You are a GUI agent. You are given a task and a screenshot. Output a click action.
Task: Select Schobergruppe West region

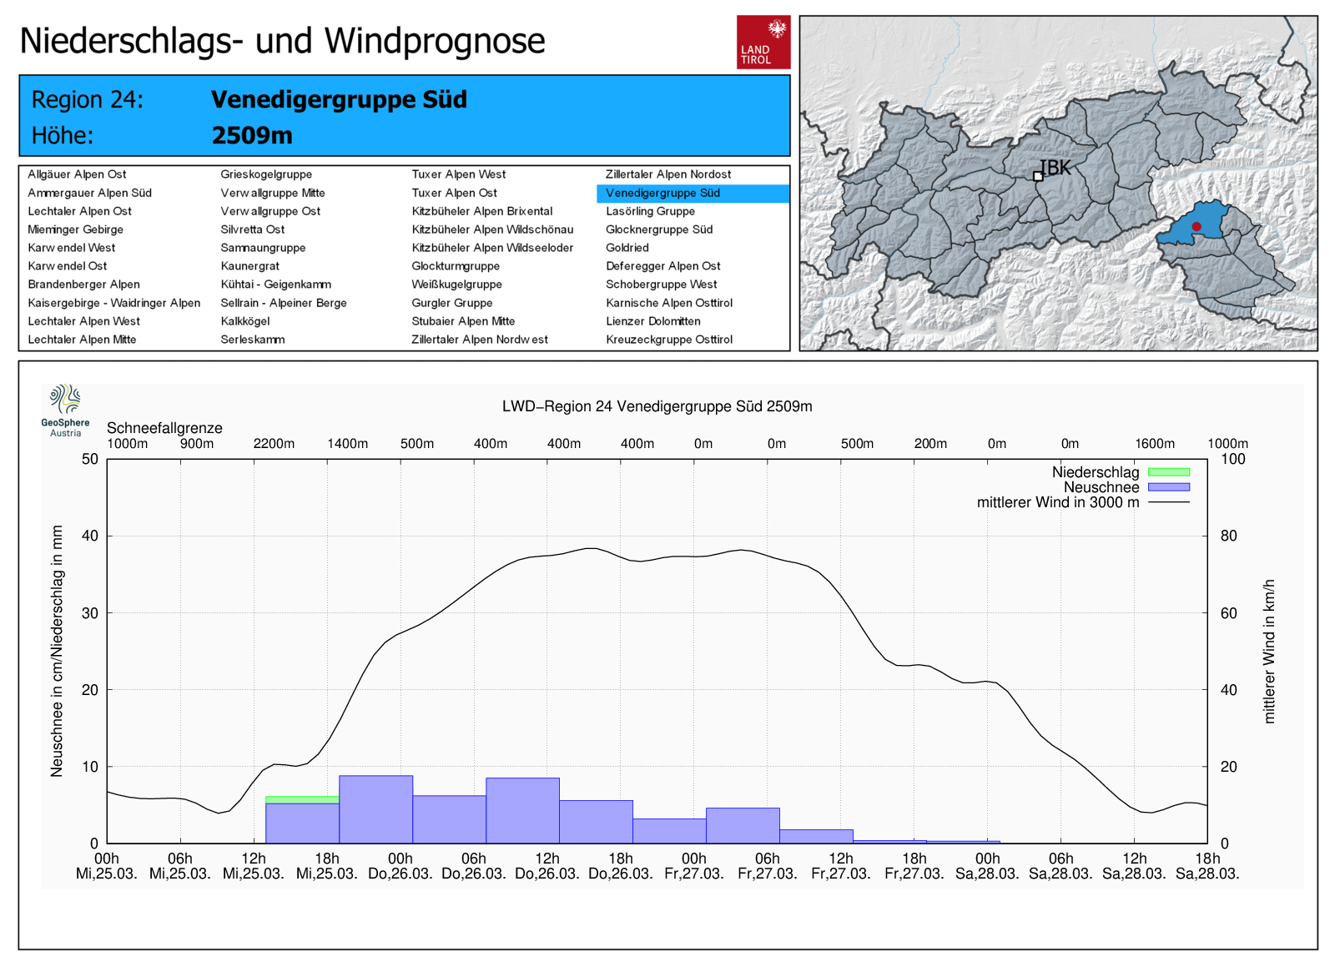(x=661, y=285)
